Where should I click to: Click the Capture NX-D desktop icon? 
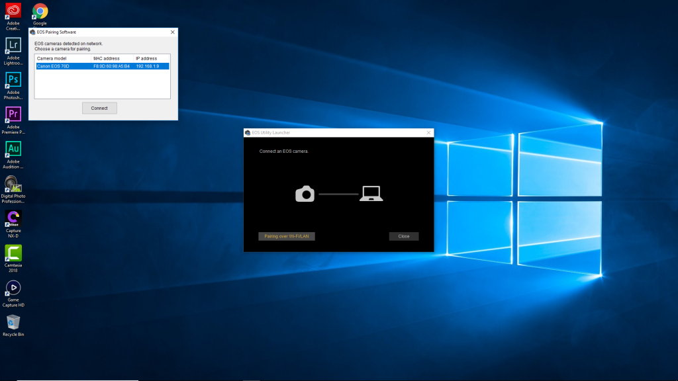tap(13, 219)
